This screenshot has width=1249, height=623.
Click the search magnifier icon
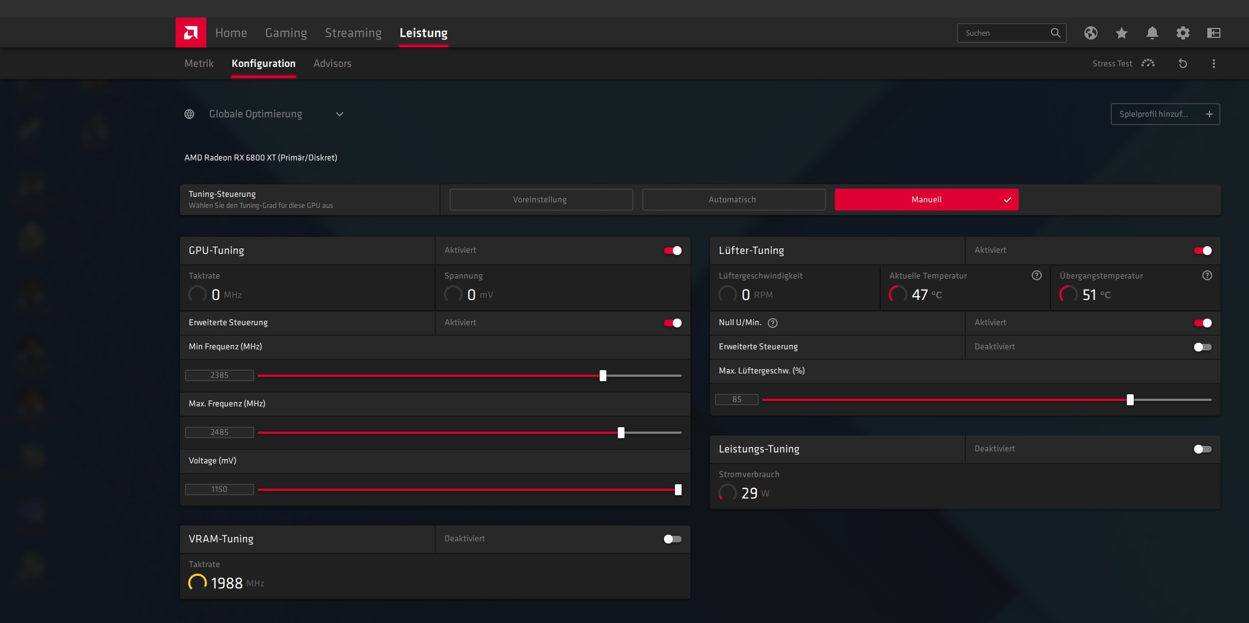pos(1055,33)
